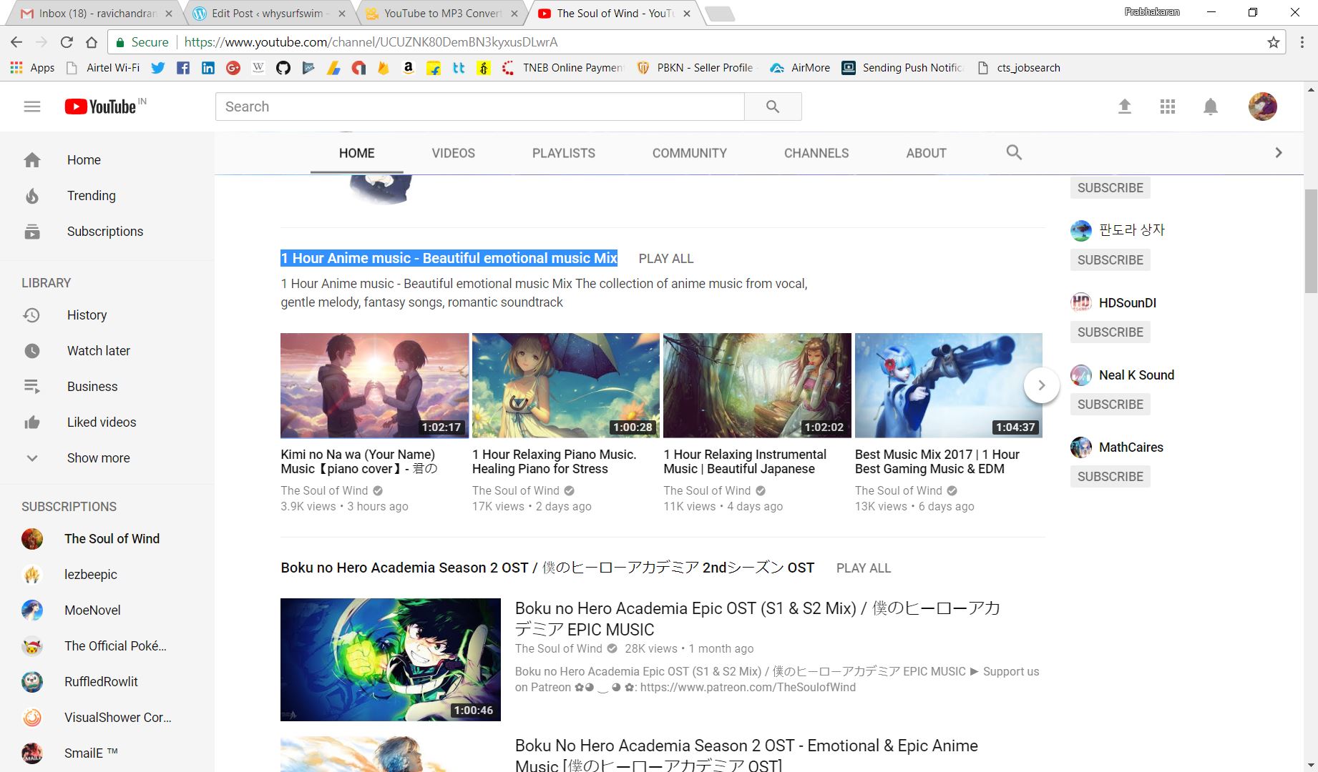This screenshot has height=772, width=1318.
Task: Click the next arrow on the video carousel
Action: 1042,385
